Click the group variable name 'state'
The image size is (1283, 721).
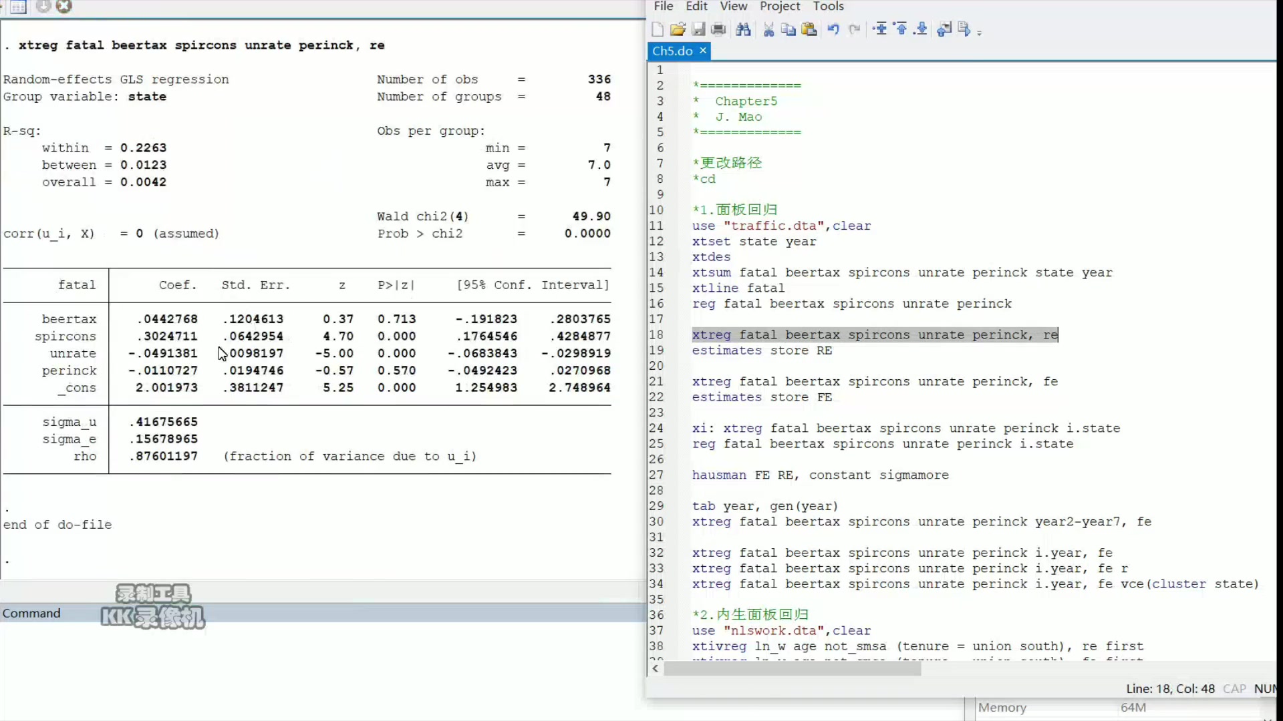(147, 97)
